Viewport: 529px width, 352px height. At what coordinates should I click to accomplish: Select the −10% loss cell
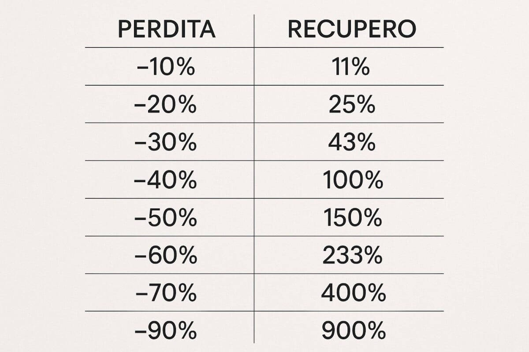pos(166,68)
